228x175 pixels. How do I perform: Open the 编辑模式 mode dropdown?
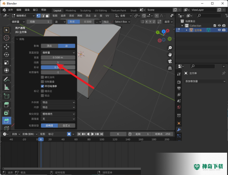(x=23, y=15)
